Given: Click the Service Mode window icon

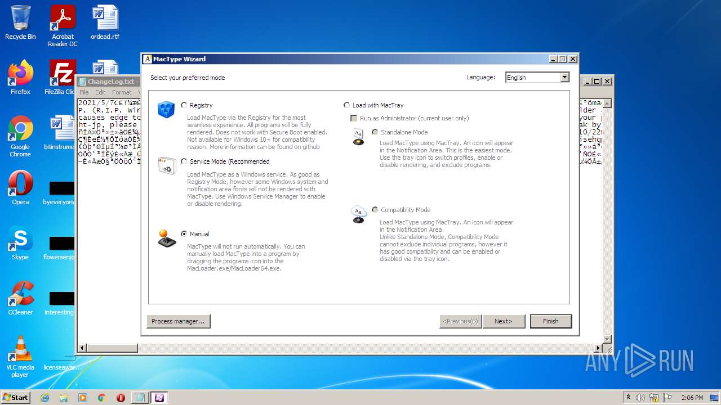Looking at the screenshot, I should tap(167, 165).
